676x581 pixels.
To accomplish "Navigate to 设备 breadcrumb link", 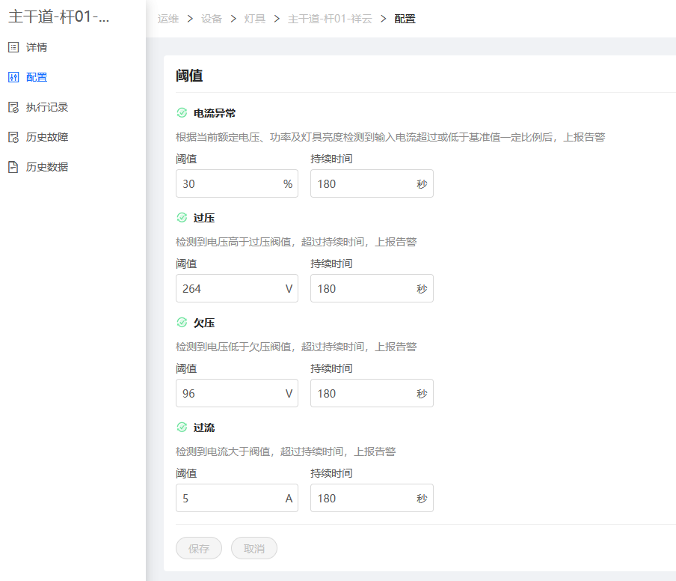I will (211, 19).
